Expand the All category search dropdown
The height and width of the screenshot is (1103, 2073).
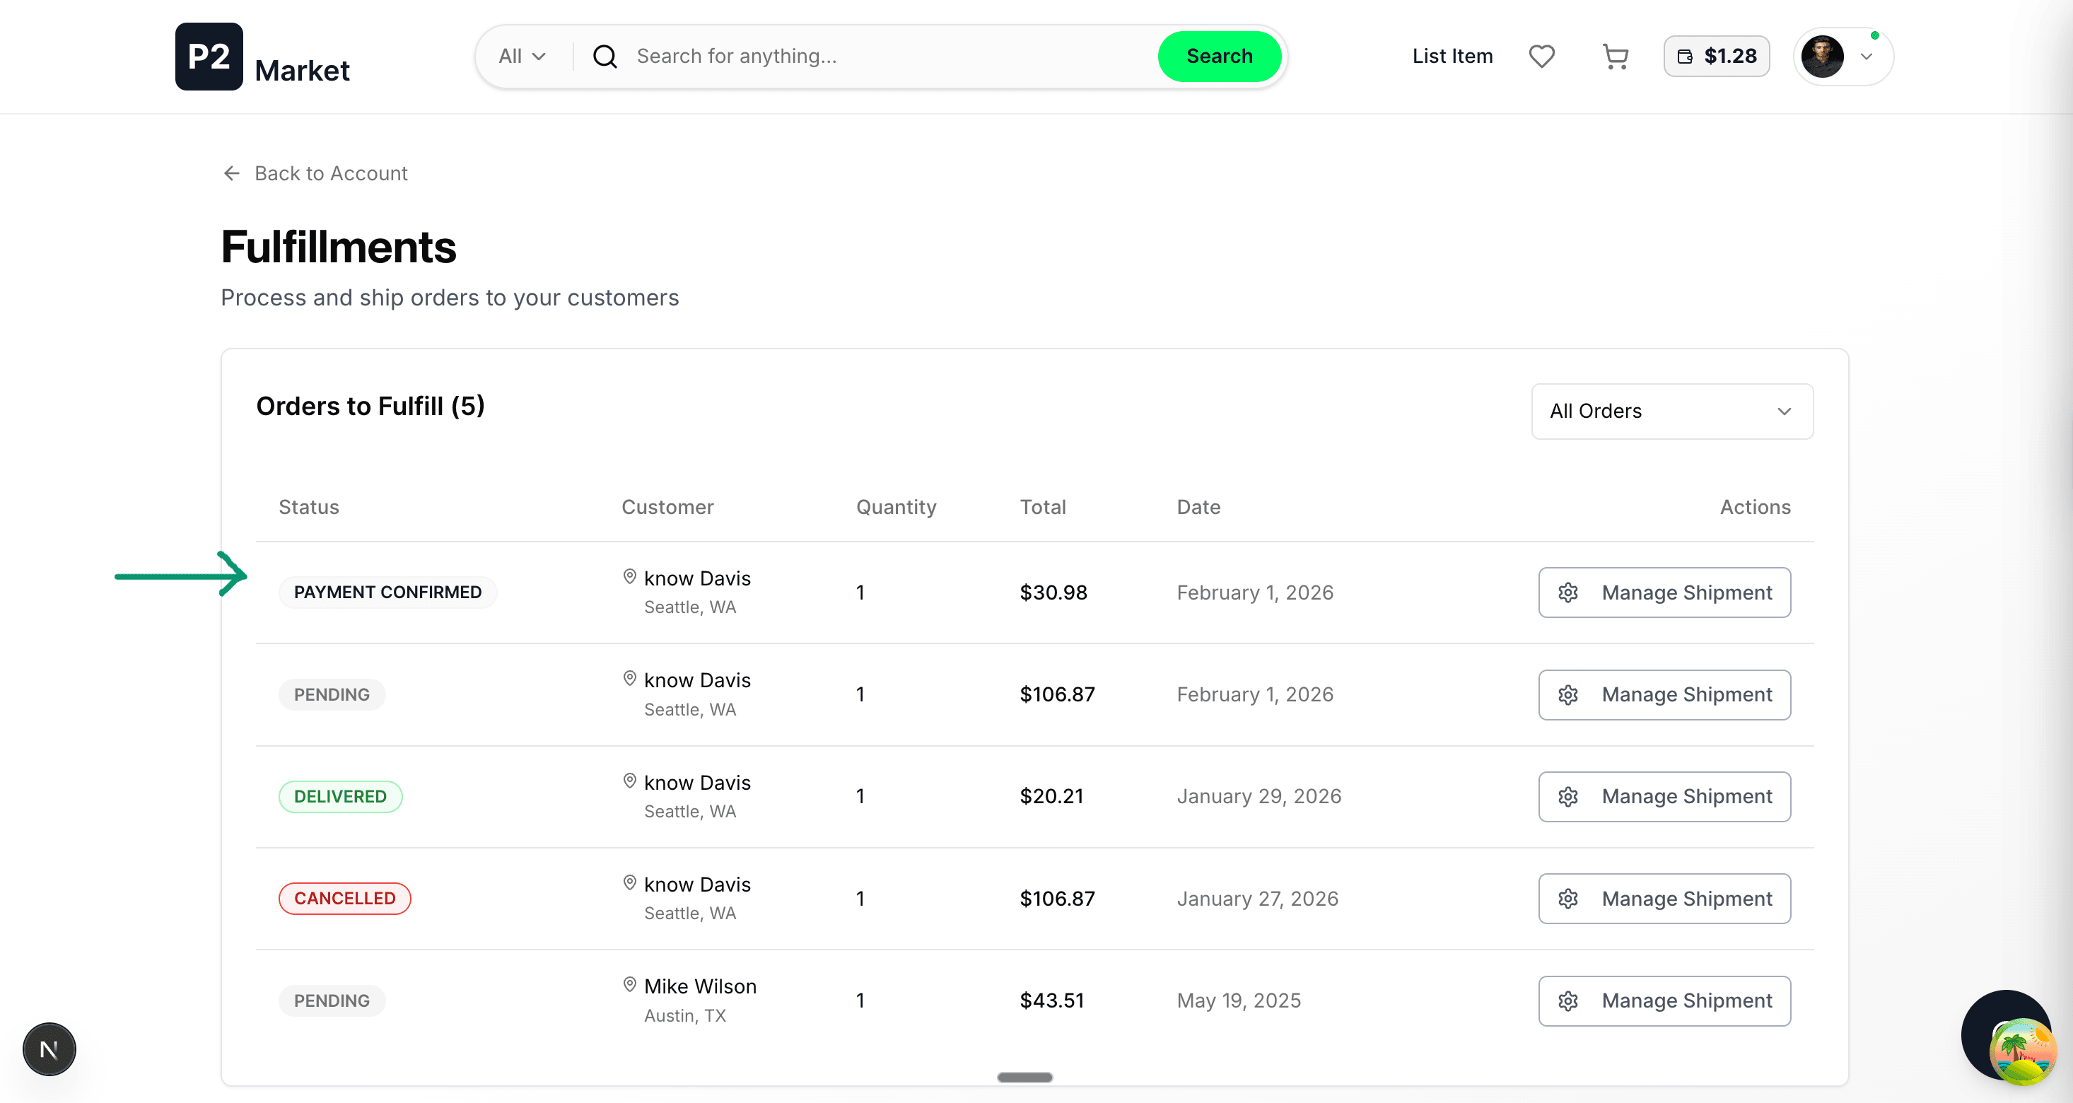522,57
